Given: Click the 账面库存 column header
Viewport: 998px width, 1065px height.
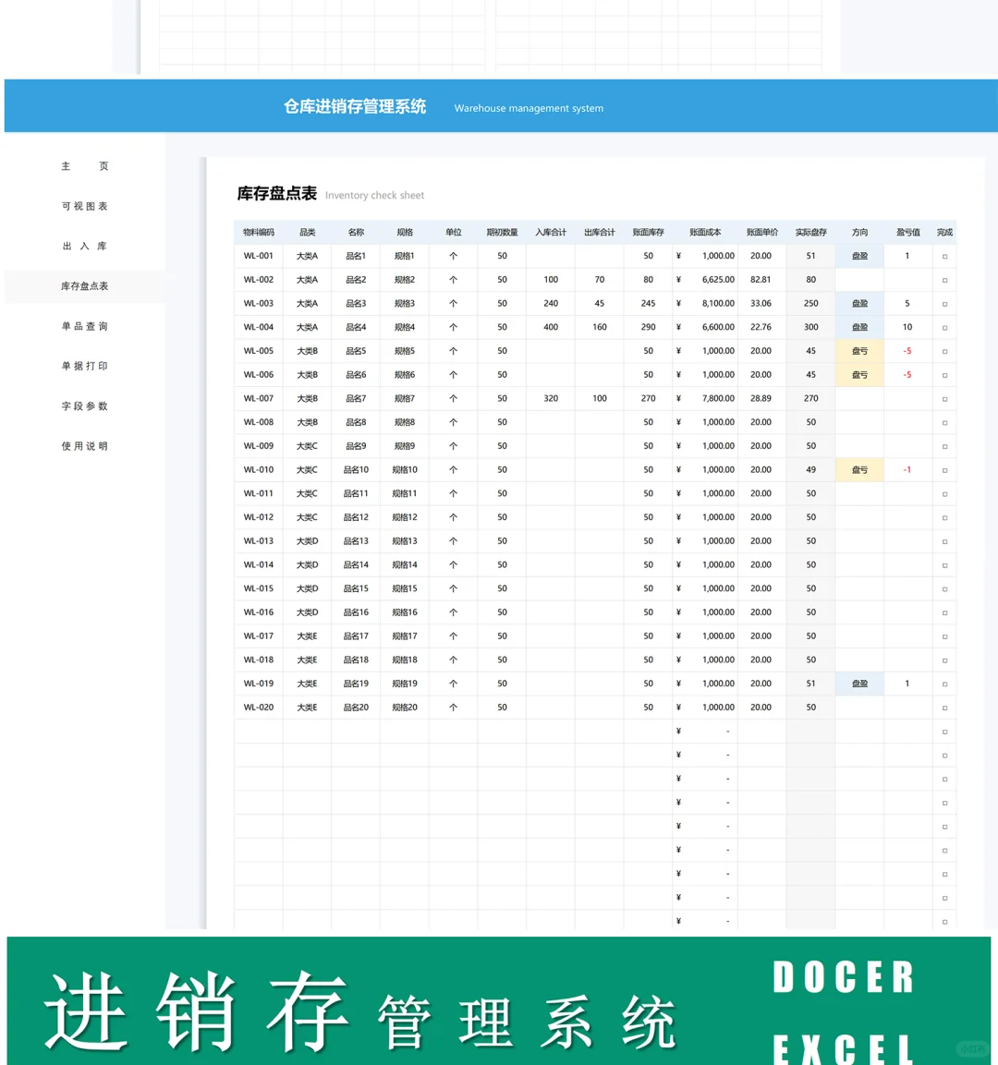Looking at the screenshot, I should click(x=648, y=232).
